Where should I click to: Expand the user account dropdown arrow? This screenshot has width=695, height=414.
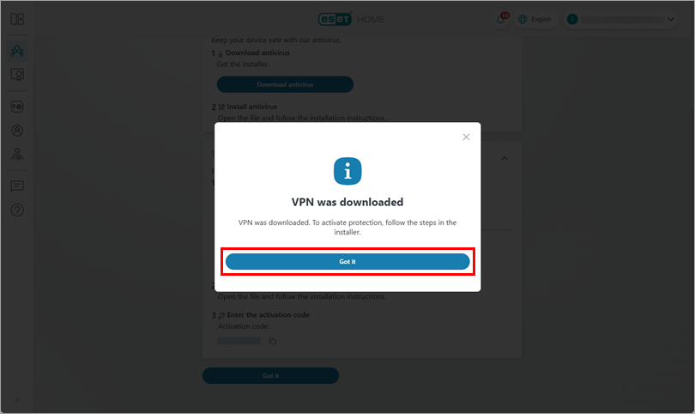pos(671,19)
